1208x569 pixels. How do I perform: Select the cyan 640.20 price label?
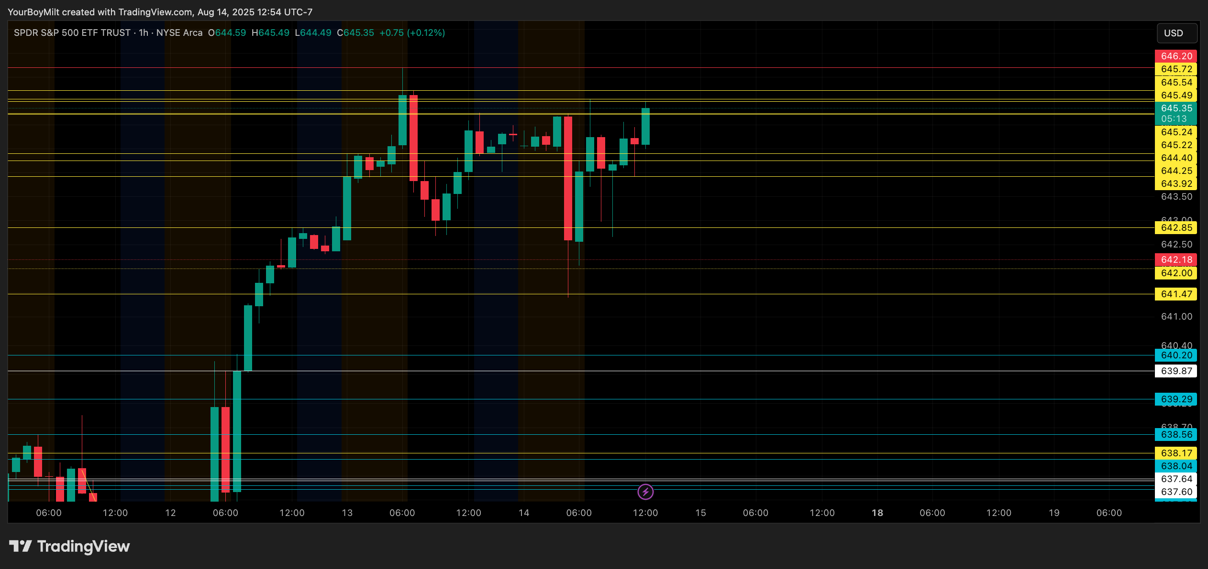1175,355
